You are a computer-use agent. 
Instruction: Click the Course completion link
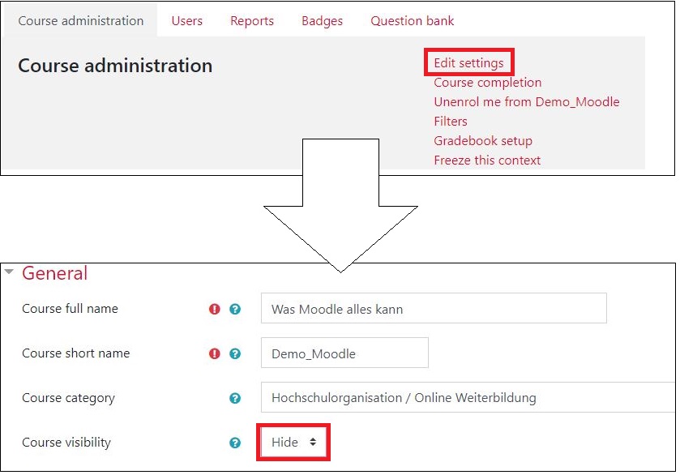pos(487,83)
